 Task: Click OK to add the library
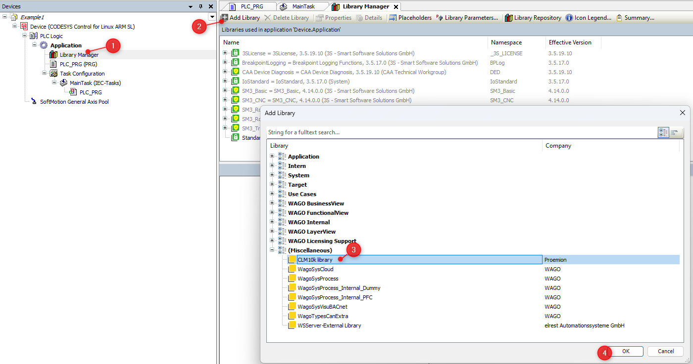(x=626, y=351)
